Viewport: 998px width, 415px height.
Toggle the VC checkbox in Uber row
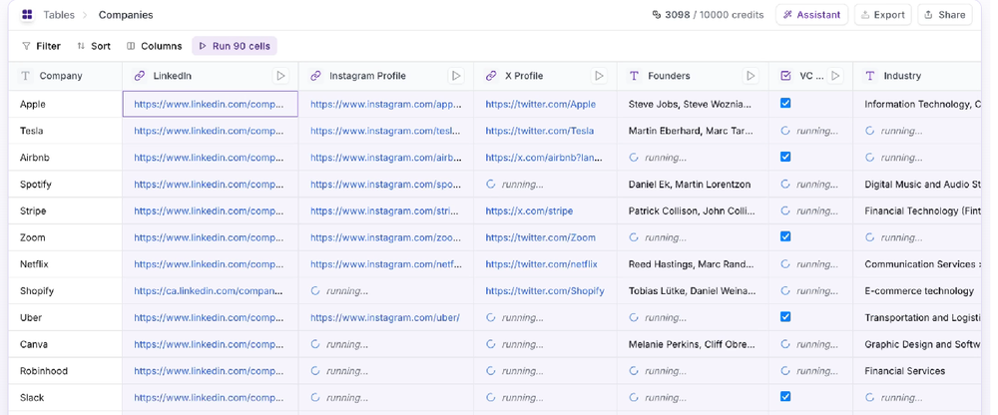[785, 317]
